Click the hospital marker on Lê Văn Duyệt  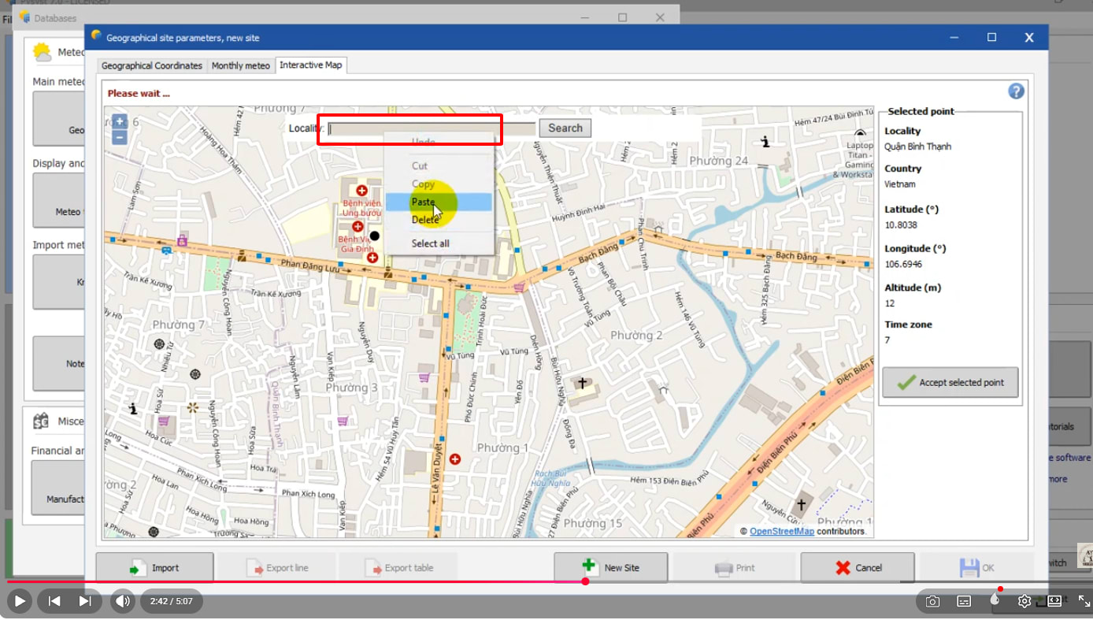point(454,459)
